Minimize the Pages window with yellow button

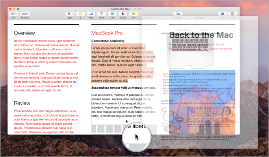[x=14, y=9]
